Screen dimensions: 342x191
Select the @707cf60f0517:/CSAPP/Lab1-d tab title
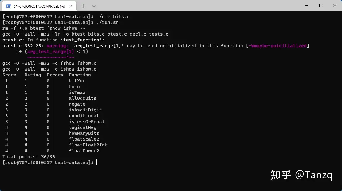[39, 6]
